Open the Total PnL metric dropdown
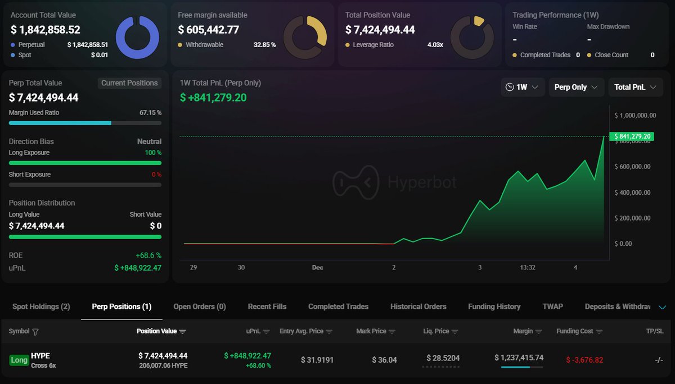The width and height of the screenshot is (675, 384). [x=635, y=87]
